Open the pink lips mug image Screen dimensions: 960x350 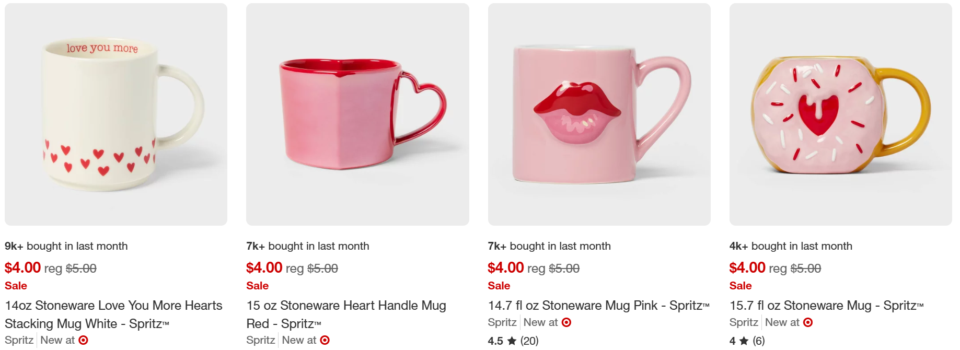coord(599,114)
